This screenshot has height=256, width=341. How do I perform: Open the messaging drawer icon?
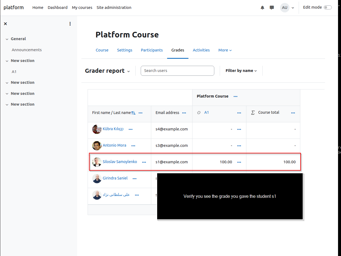point(272,8)
